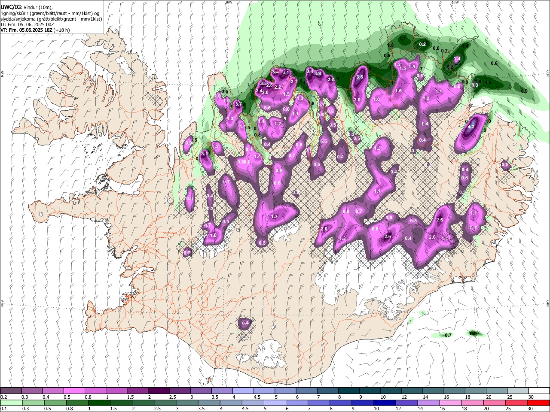
Task: Click the 4.3 snowfall value in east Iceland
Action: [x=471, y=127]
